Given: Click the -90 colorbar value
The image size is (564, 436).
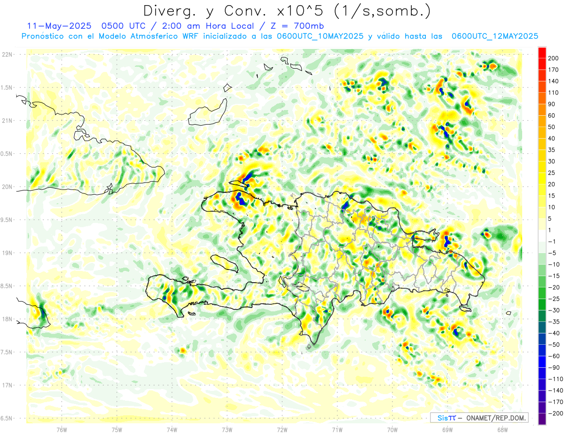Looking at the screenshot, I should point(555,368).
